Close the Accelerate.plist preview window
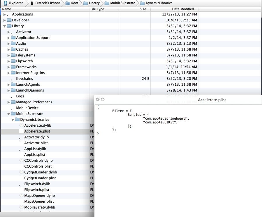Viewport: 262px width, 217px height. tap(98, 99)
